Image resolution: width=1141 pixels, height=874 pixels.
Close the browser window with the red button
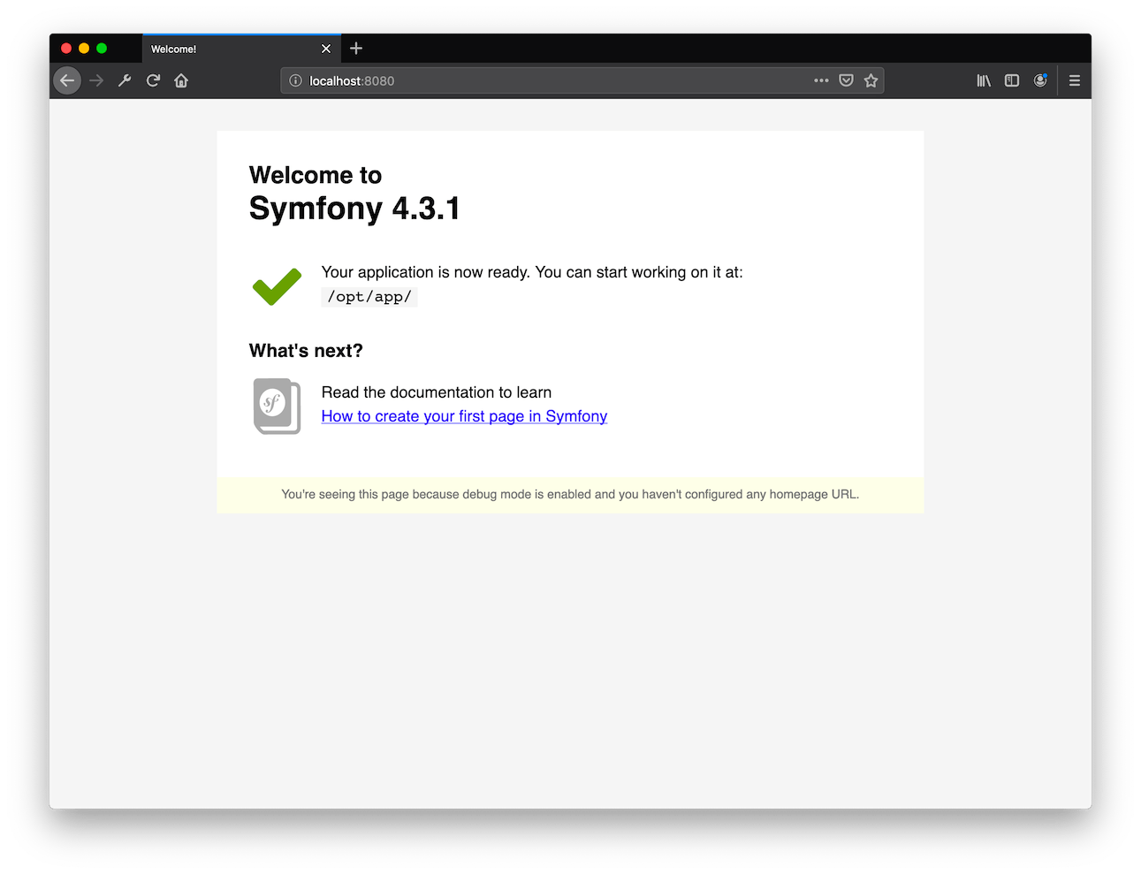point(66,49)
